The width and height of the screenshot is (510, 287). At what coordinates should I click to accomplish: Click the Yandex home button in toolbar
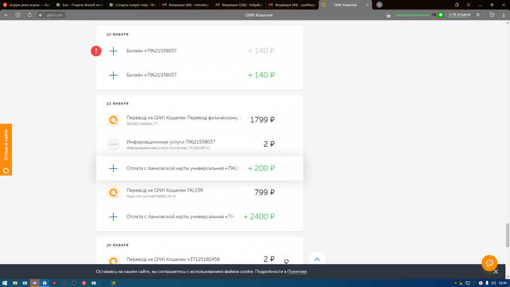click(18, 15)
